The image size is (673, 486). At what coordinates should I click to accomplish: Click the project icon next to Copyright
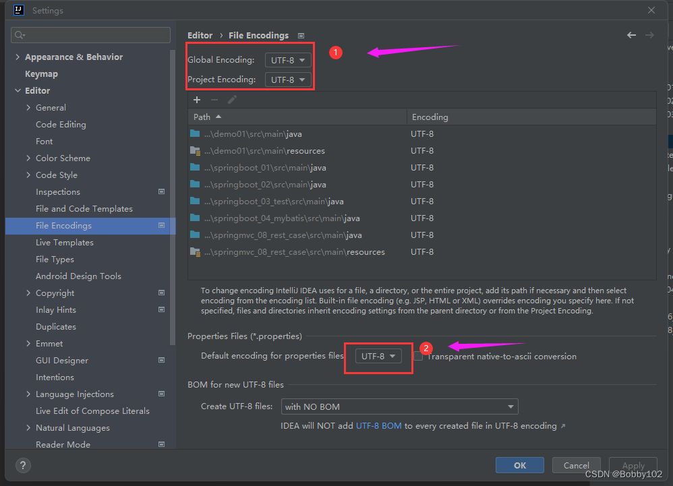pyautogui.click(x=161, y=293)
